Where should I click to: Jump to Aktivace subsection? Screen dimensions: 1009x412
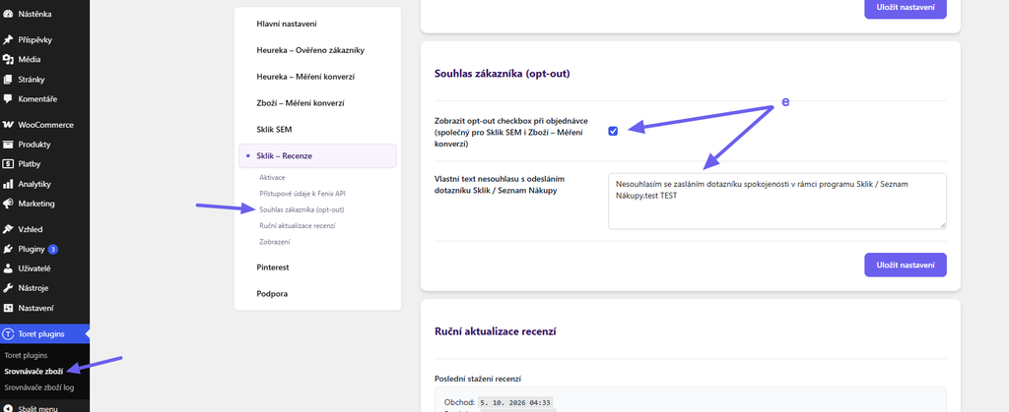(x=272, y=177)
